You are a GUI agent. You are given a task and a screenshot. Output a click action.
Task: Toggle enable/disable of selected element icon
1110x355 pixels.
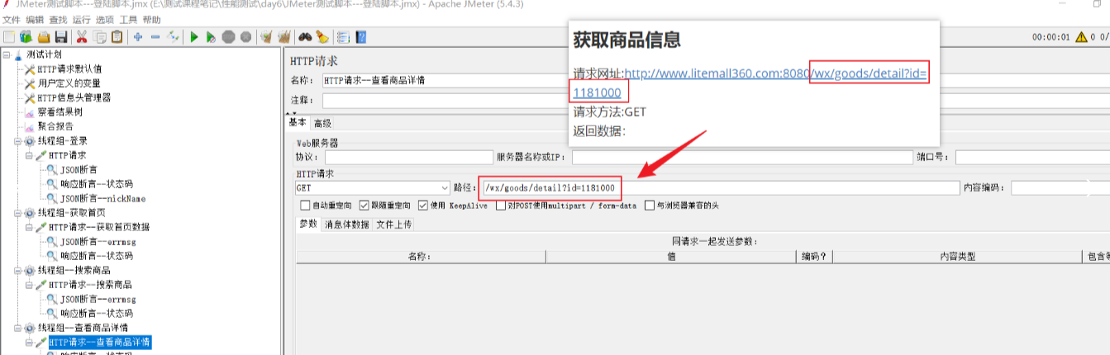pyautogui.click(x=173, y=36)
